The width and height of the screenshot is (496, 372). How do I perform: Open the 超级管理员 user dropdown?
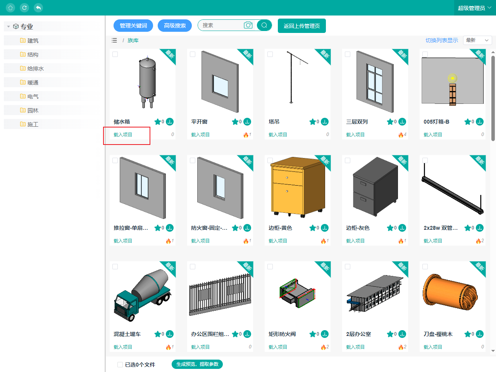(474, 8)
